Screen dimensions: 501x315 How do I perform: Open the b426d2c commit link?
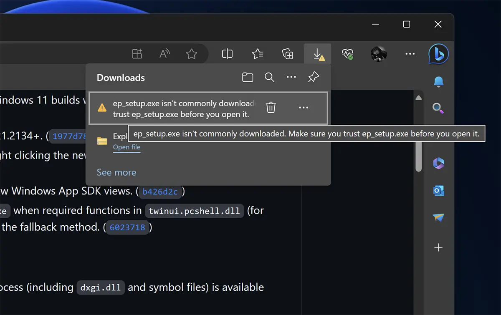160,192
